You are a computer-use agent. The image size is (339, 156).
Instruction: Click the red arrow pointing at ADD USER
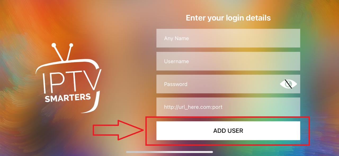[x=118, y=130]
